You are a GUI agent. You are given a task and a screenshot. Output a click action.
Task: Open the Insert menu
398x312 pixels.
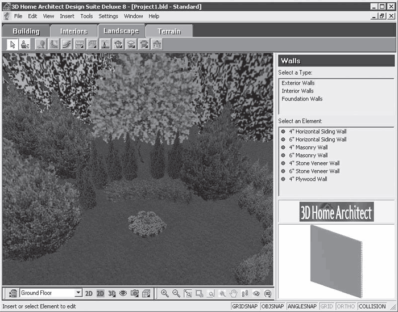tap(67, 16)
